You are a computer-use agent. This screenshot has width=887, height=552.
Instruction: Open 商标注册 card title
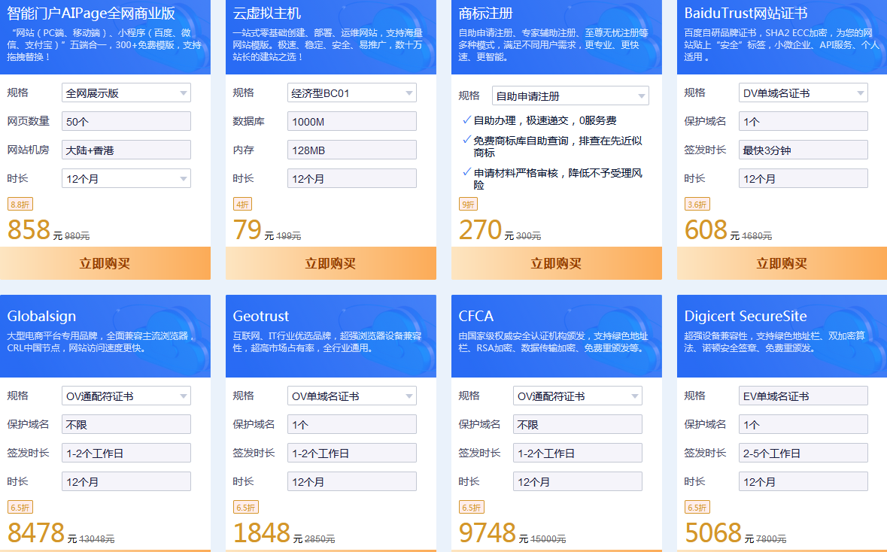point(485,13)
